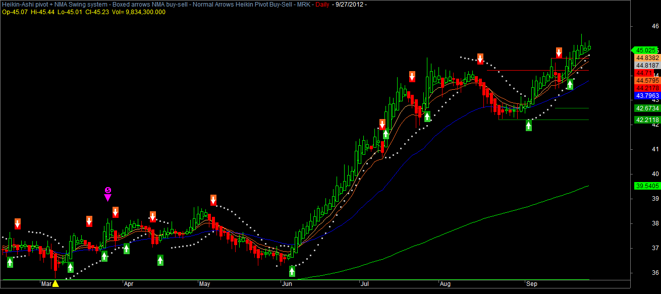661x294 pixels.
Task: Click the sell arrow near the early March candles
Action: [x=18, y=224]
